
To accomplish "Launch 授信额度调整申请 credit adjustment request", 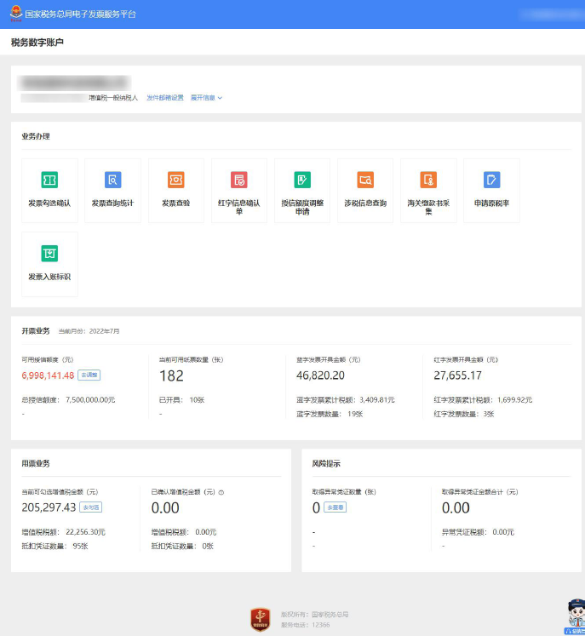I will click(302, 190).
